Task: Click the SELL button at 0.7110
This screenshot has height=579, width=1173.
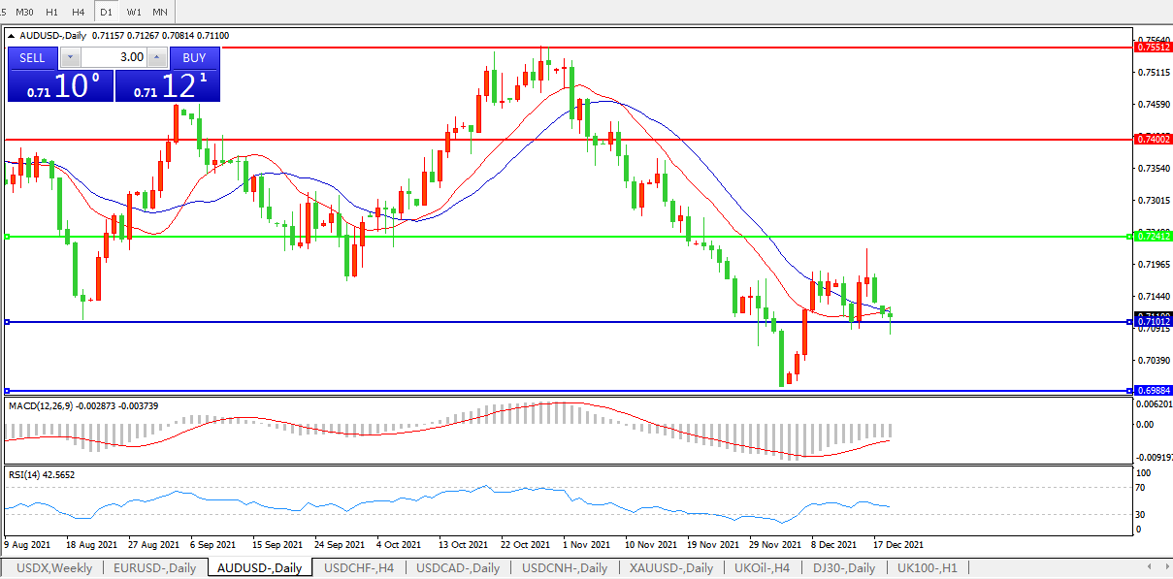Action: coord(33,57)
